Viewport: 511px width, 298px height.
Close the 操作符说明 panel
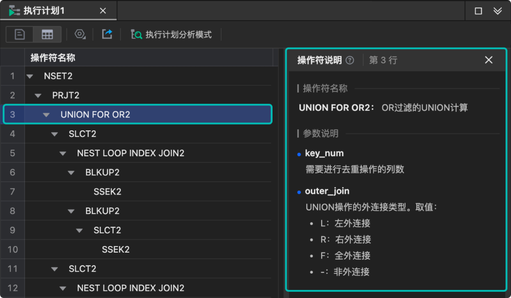click(x=489, y=60)
